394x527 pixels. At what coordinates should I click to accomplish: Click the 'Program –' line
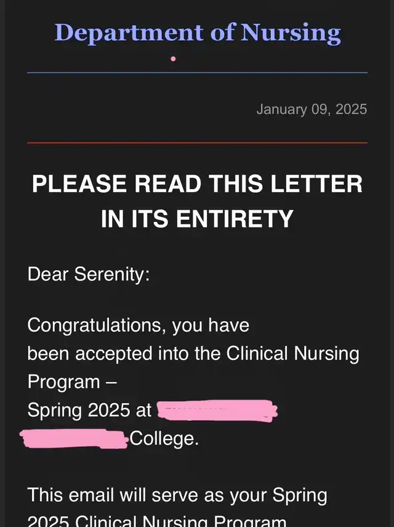[x=72, y=382]
